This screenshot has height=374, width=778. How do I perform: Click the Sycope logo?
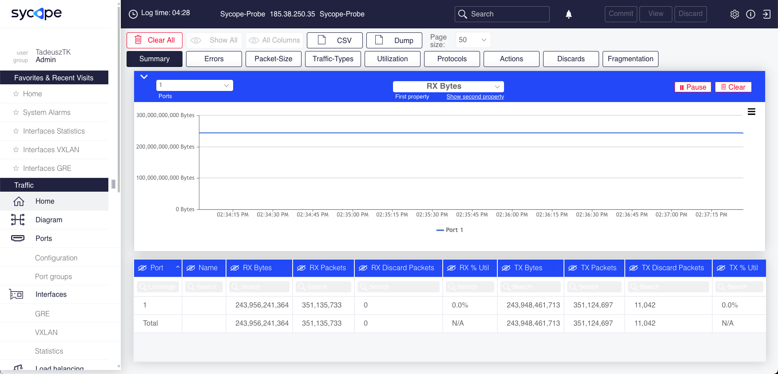click(36, 14)
